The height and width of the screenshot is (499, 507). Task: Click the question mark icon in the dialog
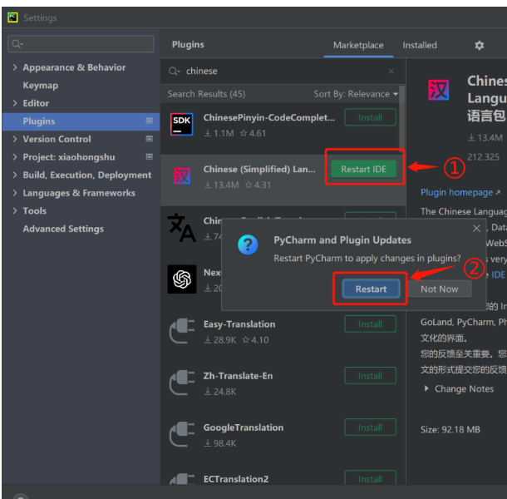pos(248,245)
